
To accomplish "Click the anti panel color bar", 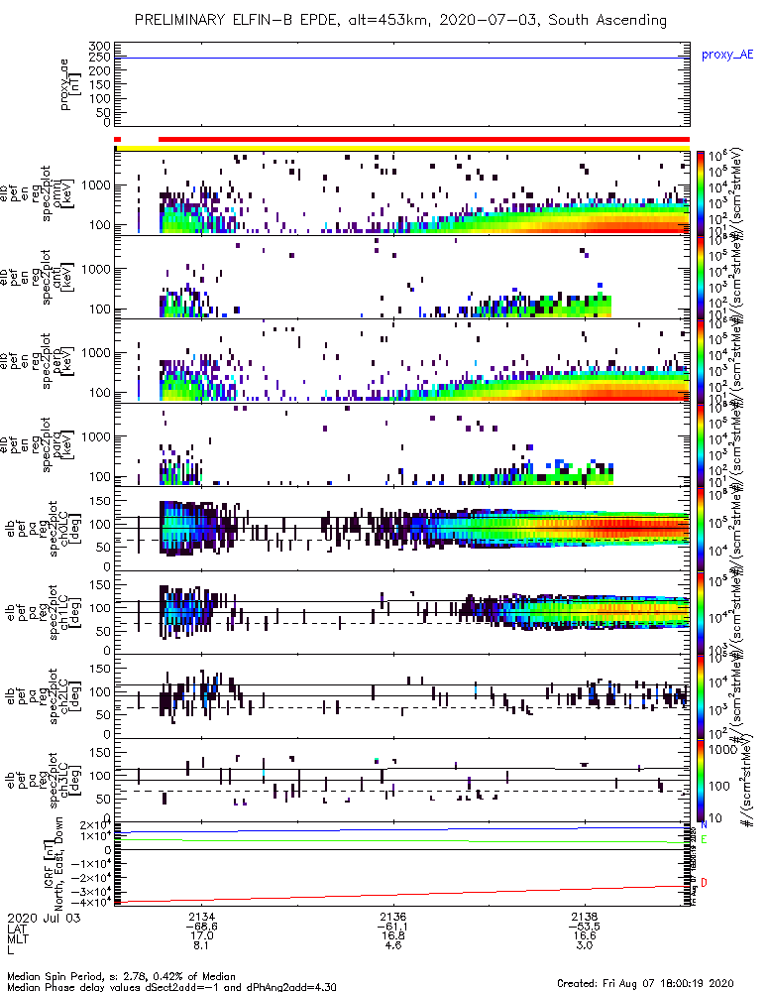I will point(700,277).
